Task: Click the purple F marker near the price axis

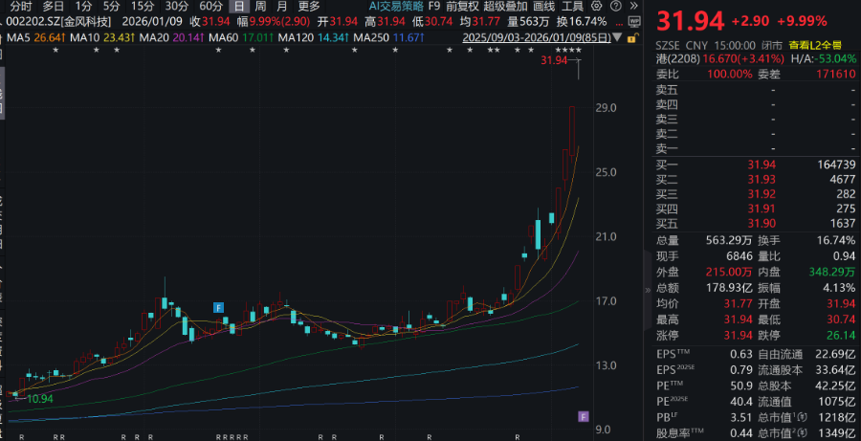Action: (x=583, y=415)
